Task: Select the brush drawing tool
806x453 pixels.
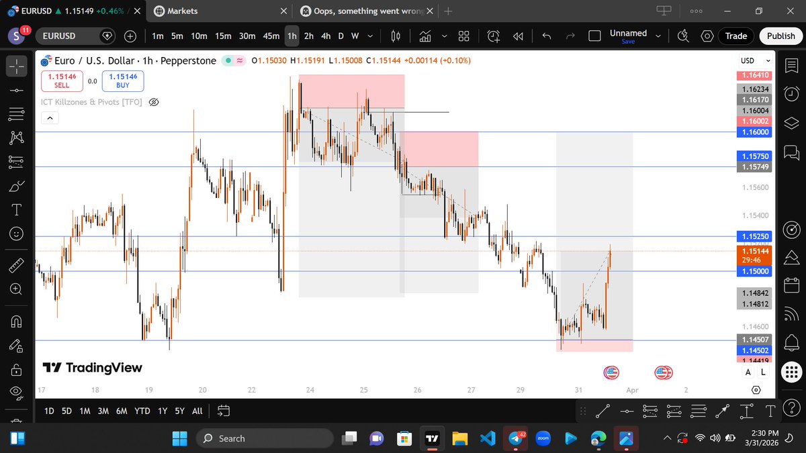Action: click(x=17, y=186)
